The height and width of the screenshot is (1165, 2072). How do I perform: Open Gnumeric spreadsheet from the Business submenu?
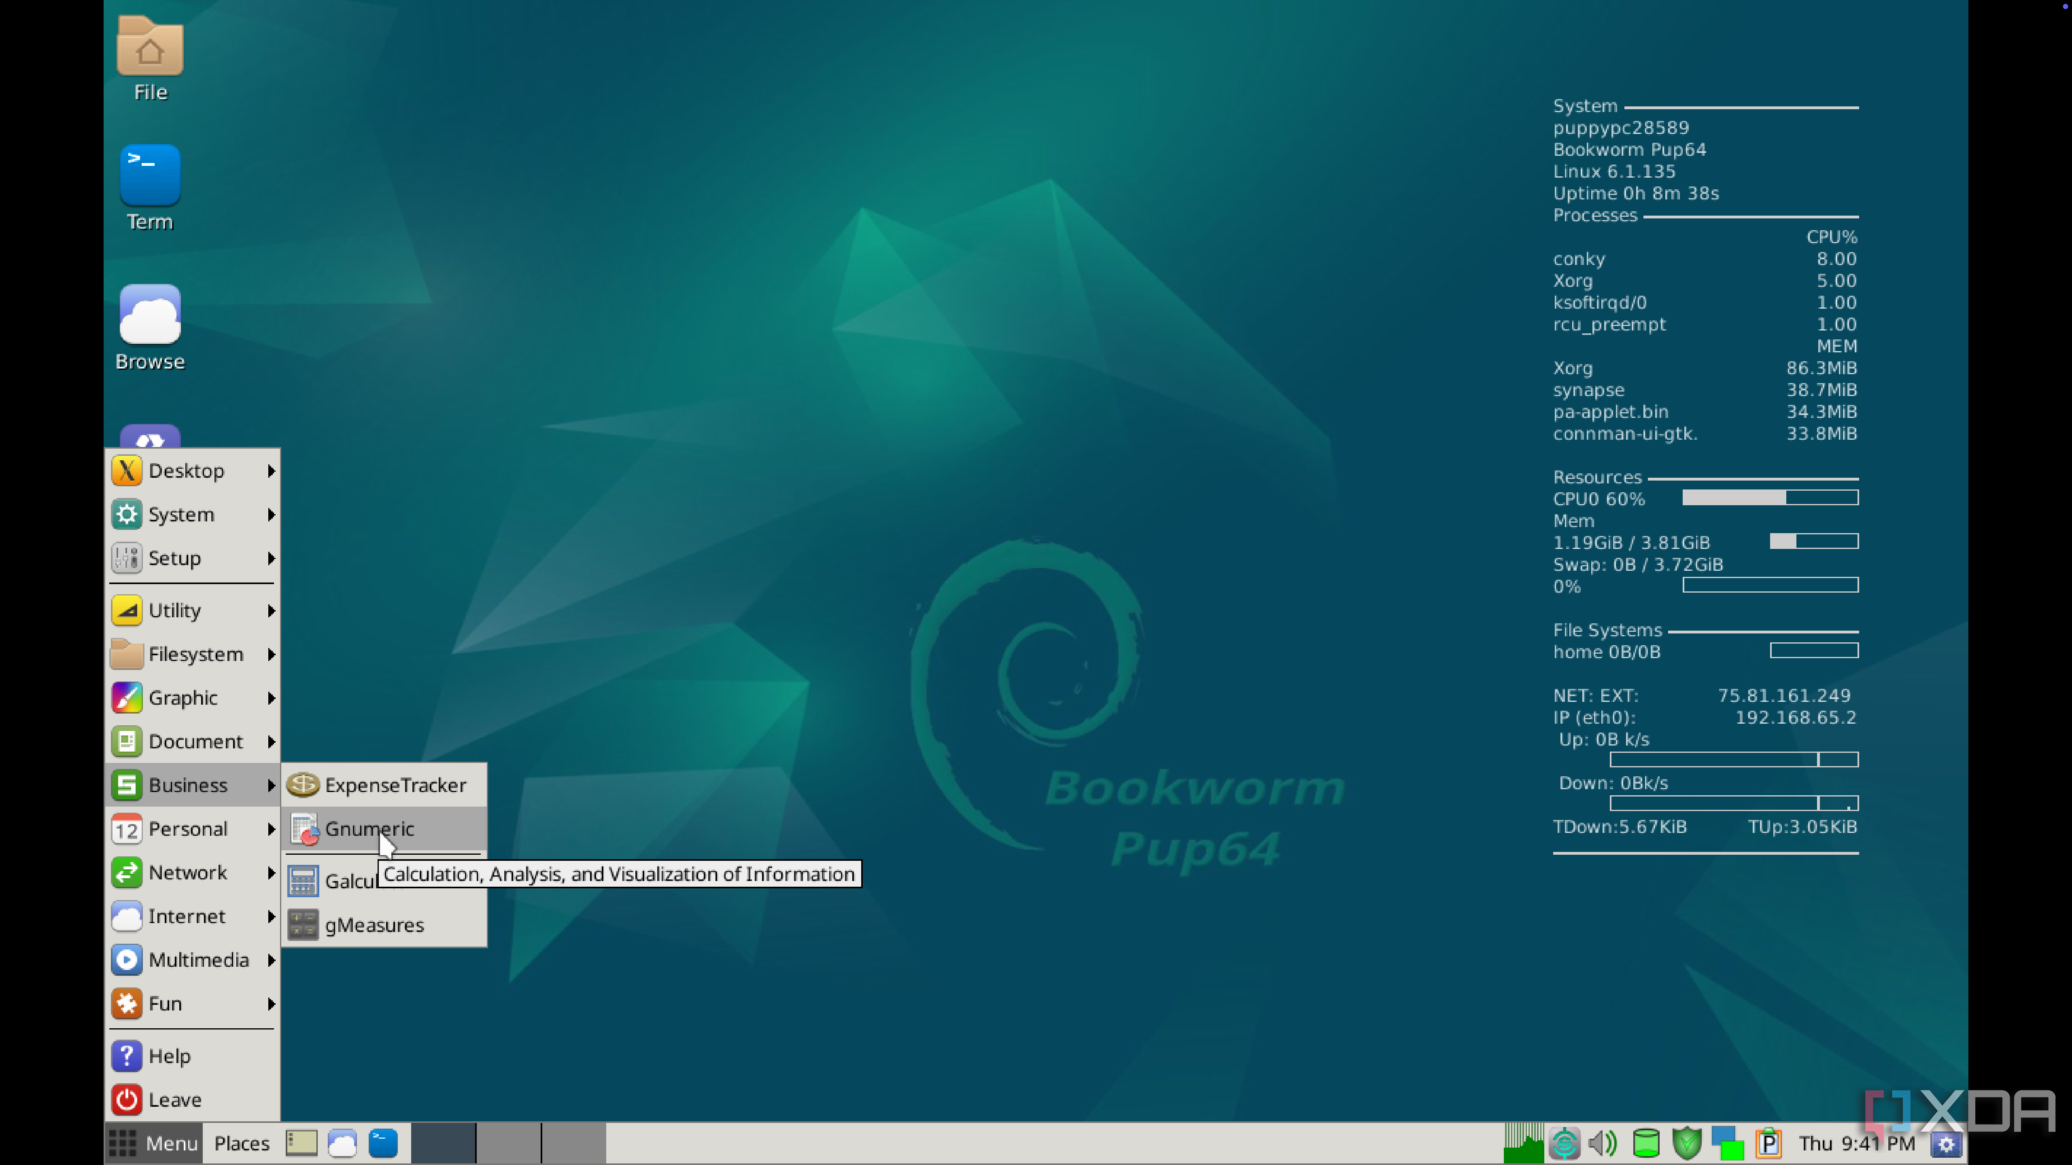[384, 828]
